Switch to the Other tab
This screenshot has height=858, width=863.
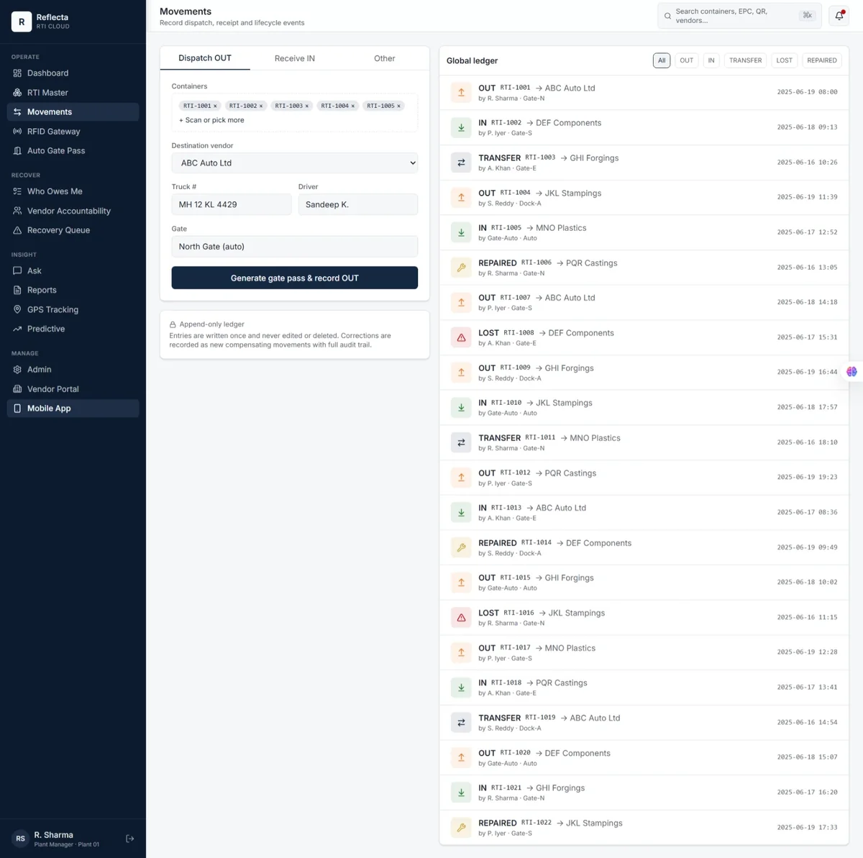(385, 58)
